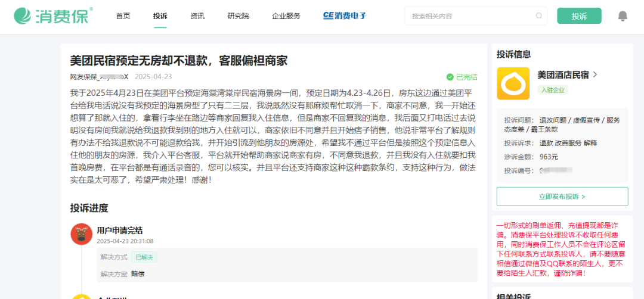This screenshot has width=644, height=299.
Task: Click the 963元 amount value
Action: [x=549, y=157]
